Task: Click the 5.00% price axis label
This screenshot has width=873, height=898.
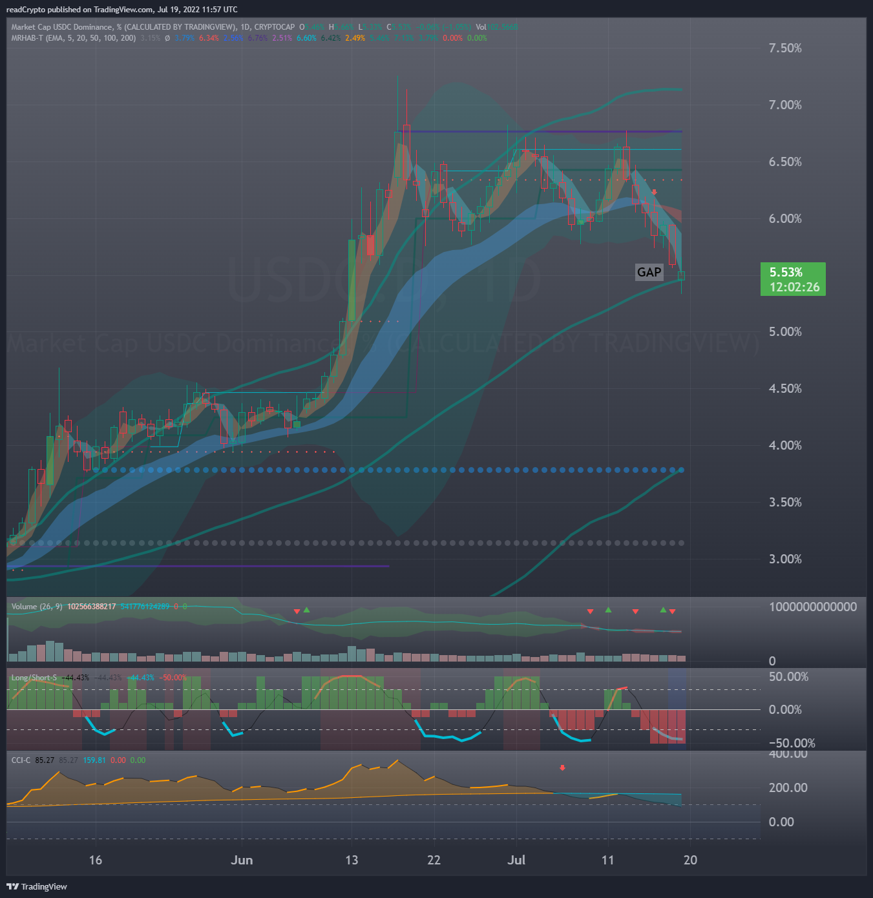Action: 785,332
